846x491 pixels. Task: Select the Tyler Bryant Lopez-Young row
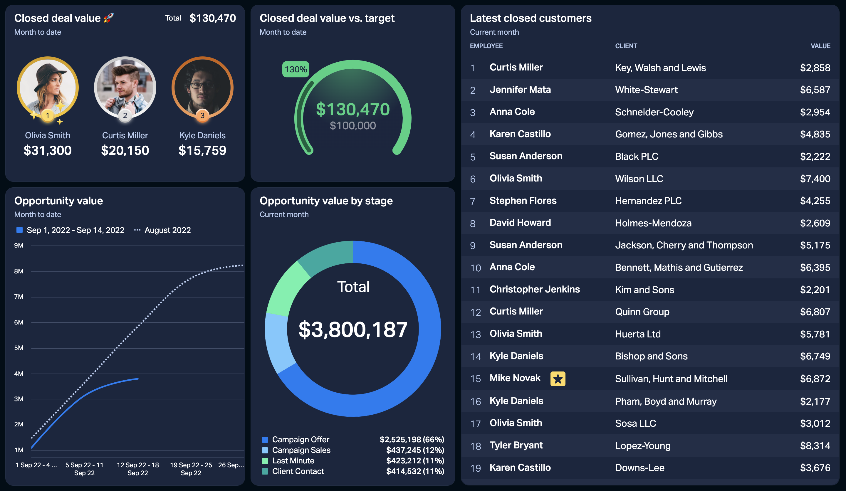point(650,445)
